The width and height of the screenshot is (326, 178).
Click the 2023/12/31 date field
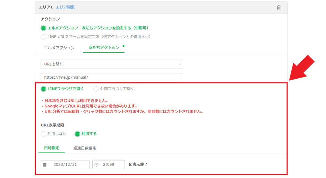(65, 164)
